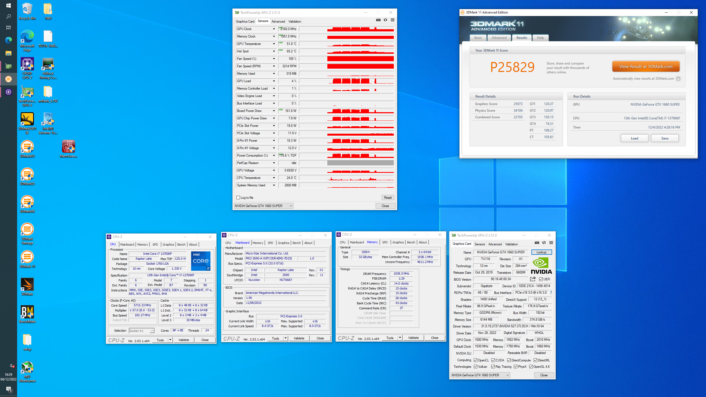706x397 pixels.
Task: Open Windows Start menu
Action: pos(9,6)
